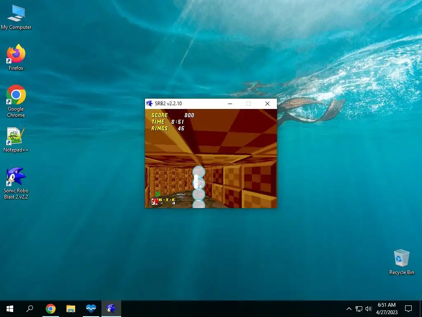
Task: Select the Firefox desktop shortcut
Action: click(x=16, y=57)
